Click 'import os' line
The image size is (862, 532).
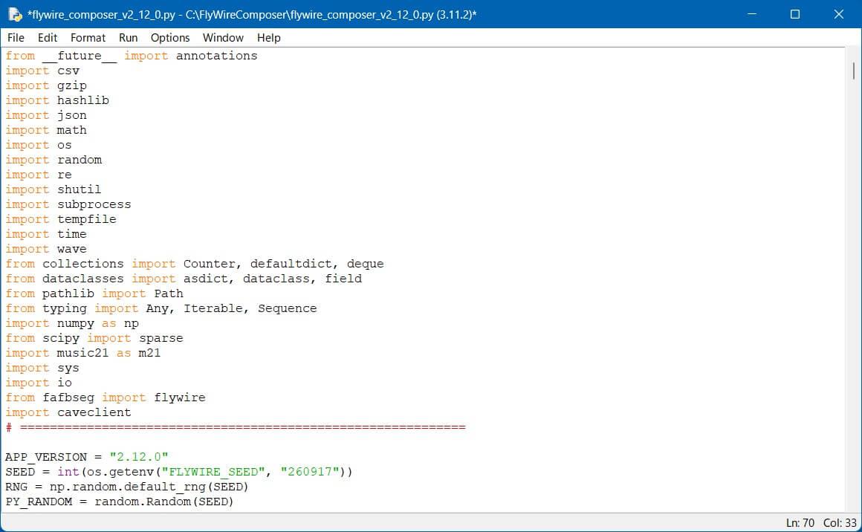(x=39, y=145)
